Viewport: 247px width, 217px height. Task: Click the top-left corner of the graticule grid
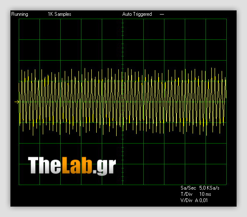19,19
